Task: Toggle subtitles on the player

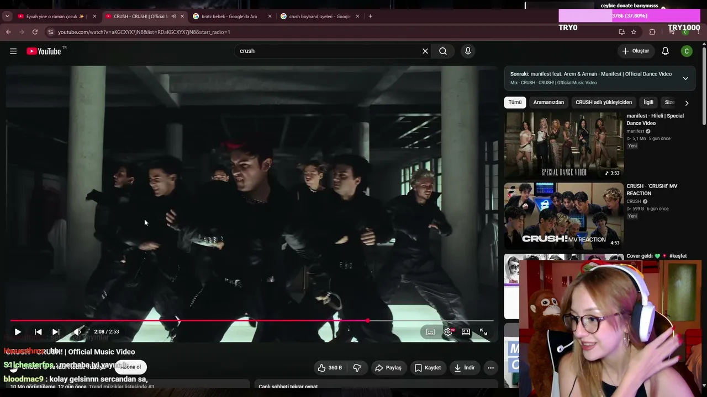Action: [x=430, y=332]
